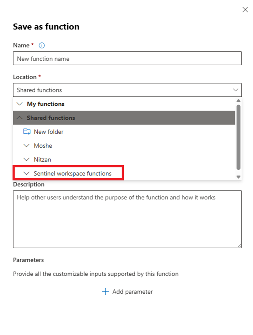Screen dimensions: 253x335
Task: Click the scrollbar down arrow in the location list
Action: click(x=238, y=177)
